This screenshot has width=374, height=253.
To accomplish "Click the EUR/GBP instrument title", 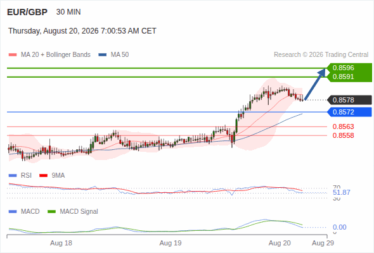I will [27, 12].
